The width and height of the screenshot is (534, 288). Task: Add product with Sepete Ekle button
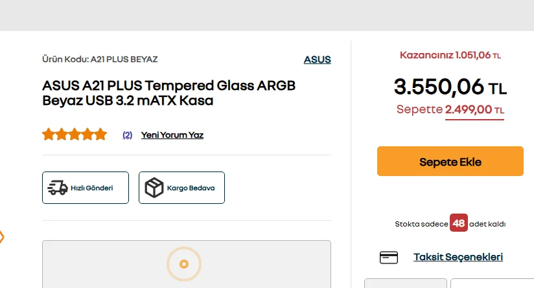coord(450,161)
